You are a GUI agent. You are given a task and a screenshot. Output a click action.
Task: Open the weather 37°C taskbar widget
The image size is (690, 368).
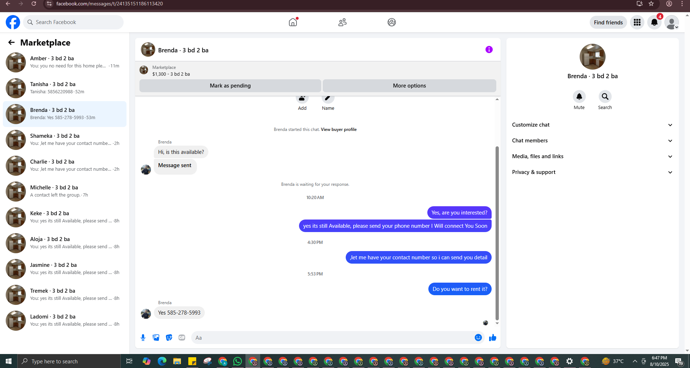tap(613, 361)
